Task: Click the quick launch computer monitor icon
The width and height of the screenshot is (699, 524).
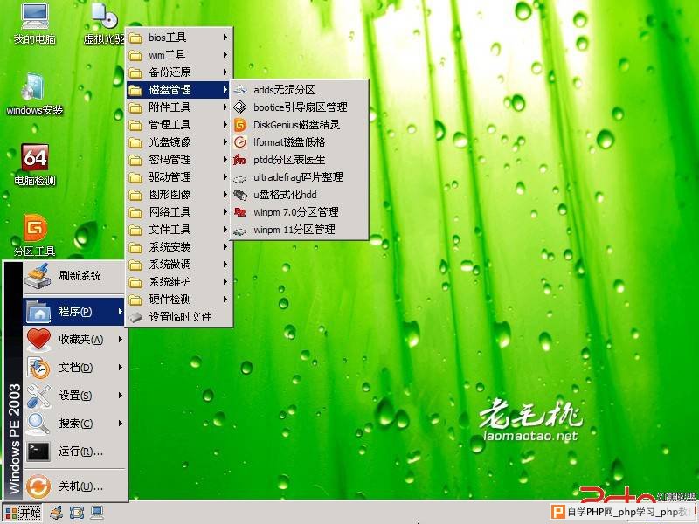Action: (x=96, y=513)
